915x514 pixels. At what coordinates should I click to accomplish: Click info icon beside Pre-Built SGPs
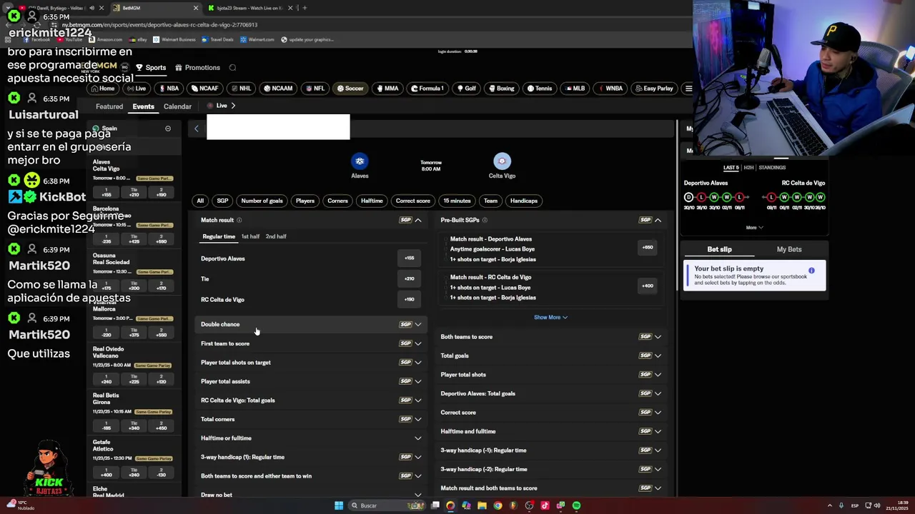click(485, 220)
